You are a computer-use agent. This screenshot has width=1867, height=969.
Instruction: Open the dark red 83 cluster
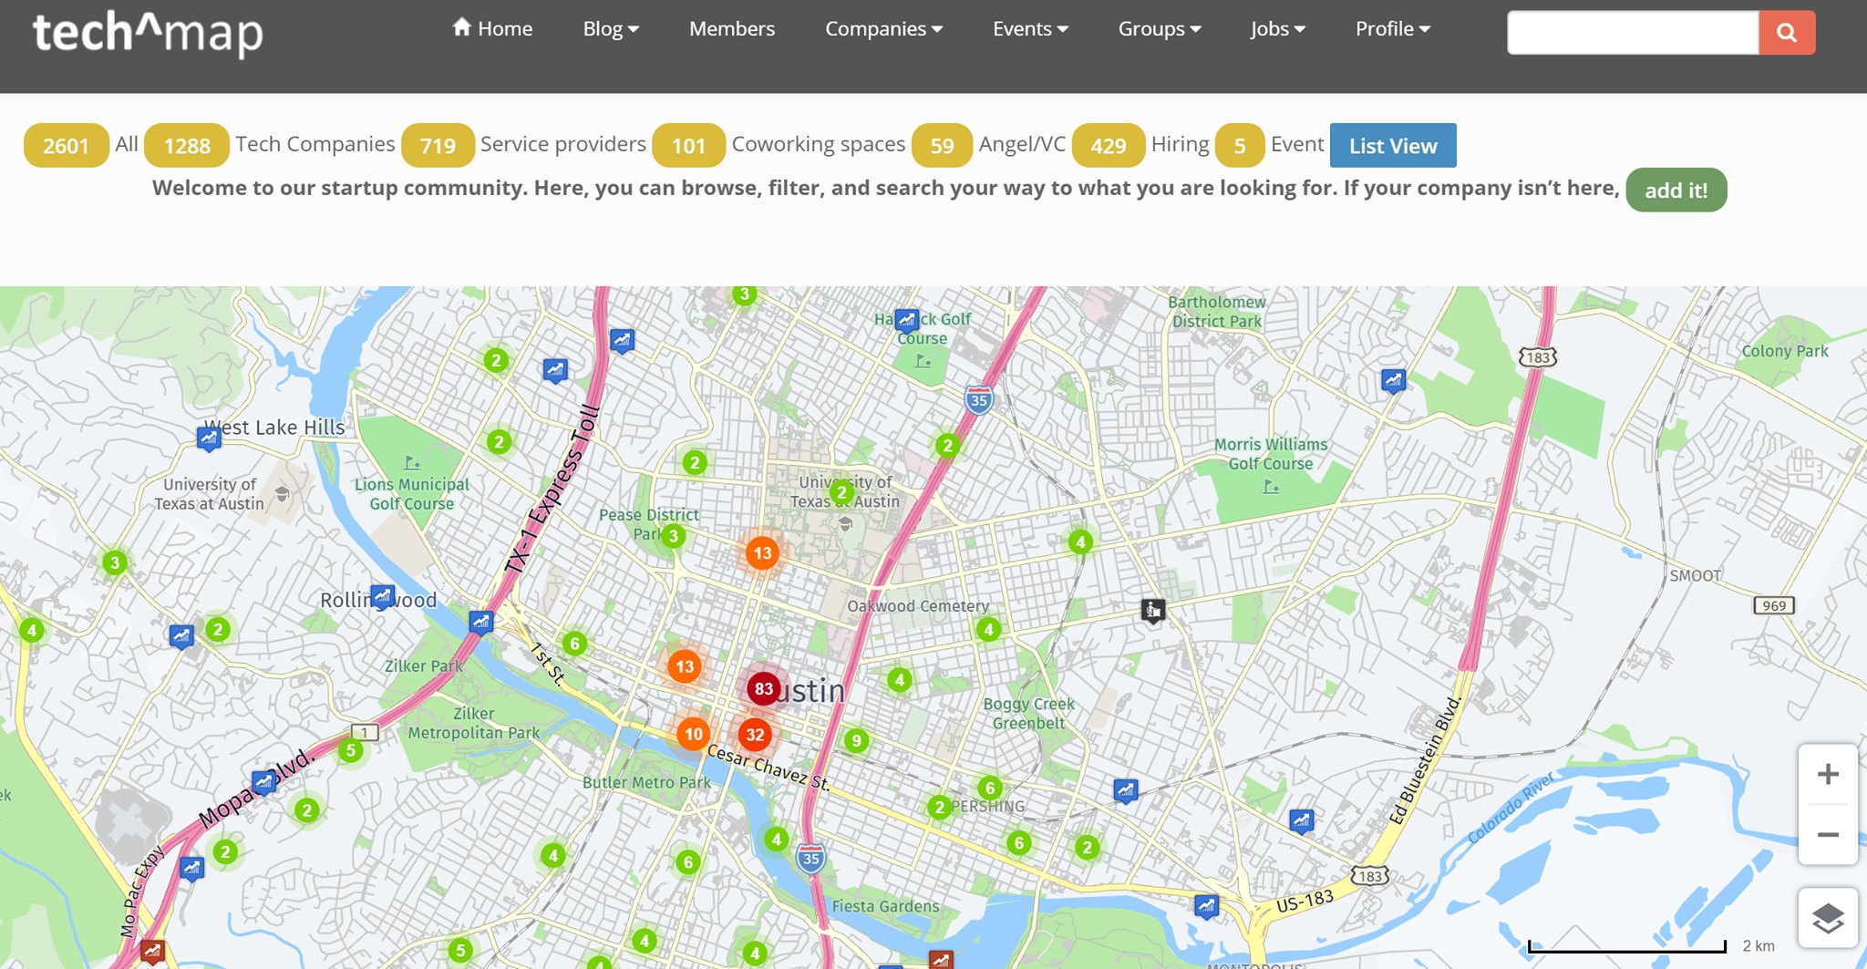[x=764, y=689]
